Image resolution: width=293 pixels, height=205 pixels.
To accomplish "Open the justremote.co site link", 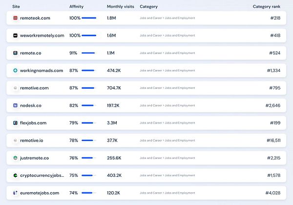I will point(34,158).
